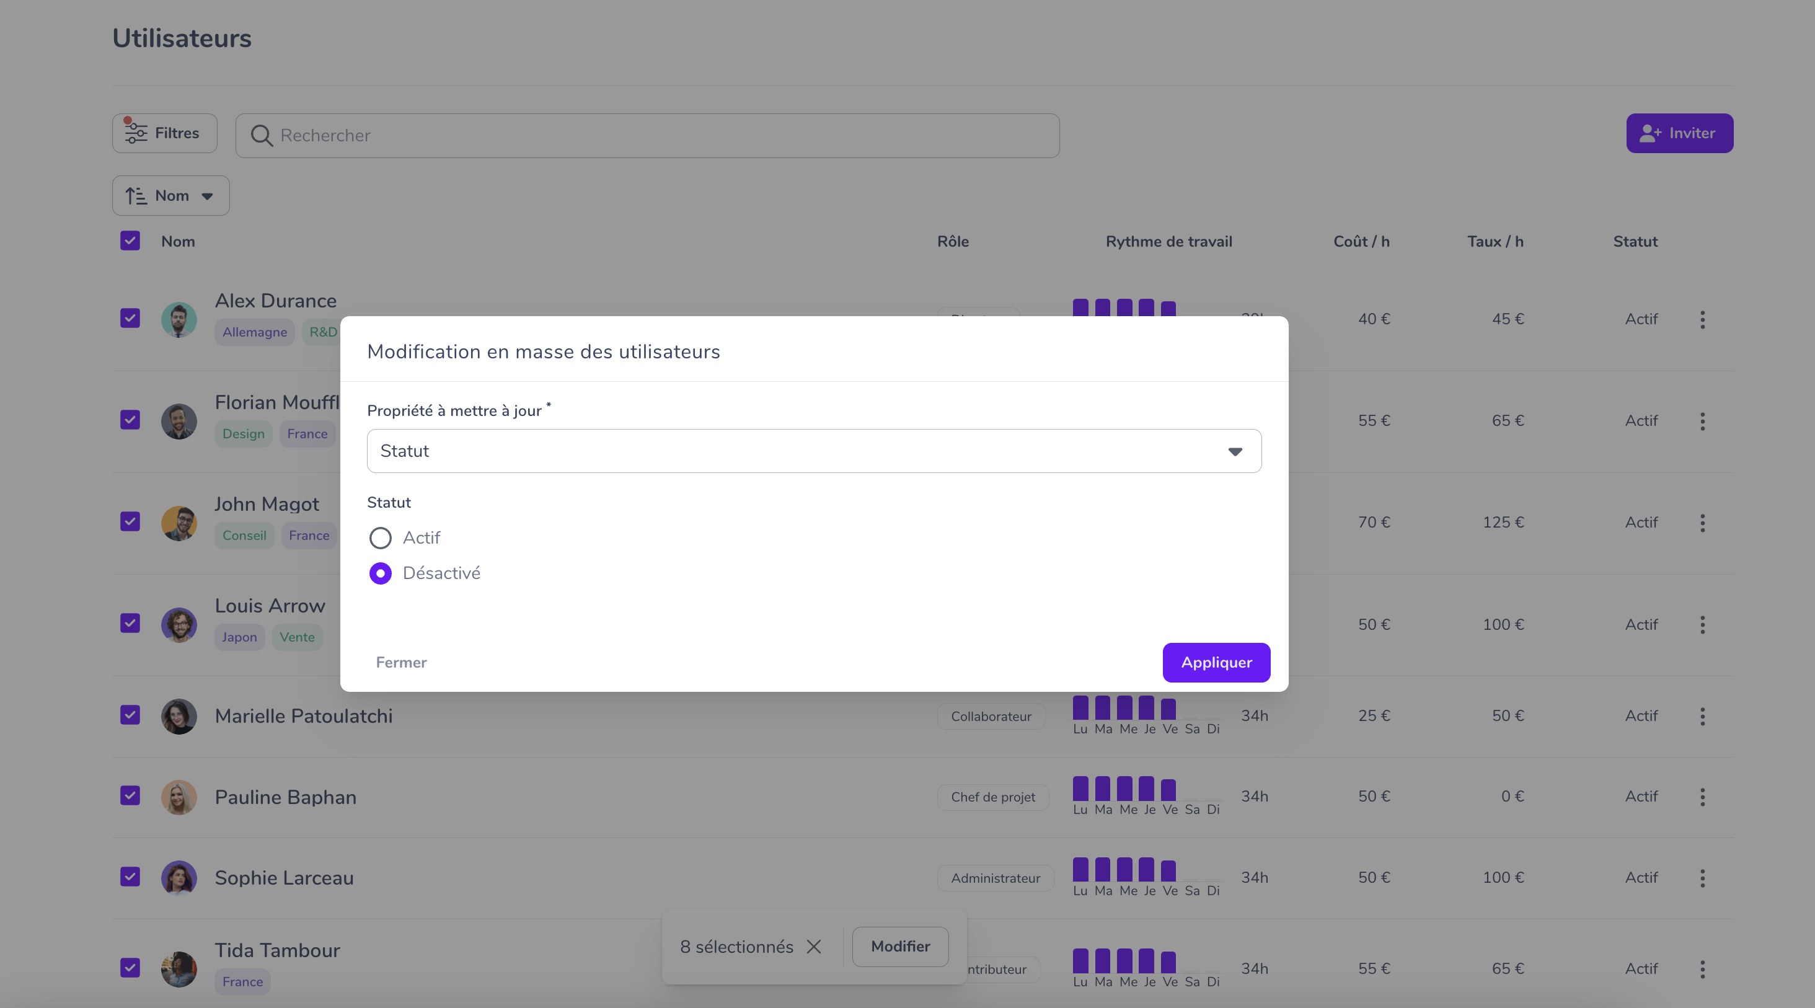This screenshot has width=1815, height=1008.
Task: Click the Conseil tag under John Magot
Action: pyautogui.click(x=244, y=536)
